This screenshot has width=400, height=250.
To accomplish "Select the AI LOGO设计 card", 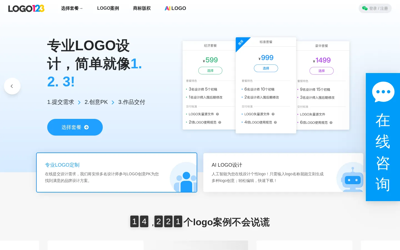I will [283, 172].
